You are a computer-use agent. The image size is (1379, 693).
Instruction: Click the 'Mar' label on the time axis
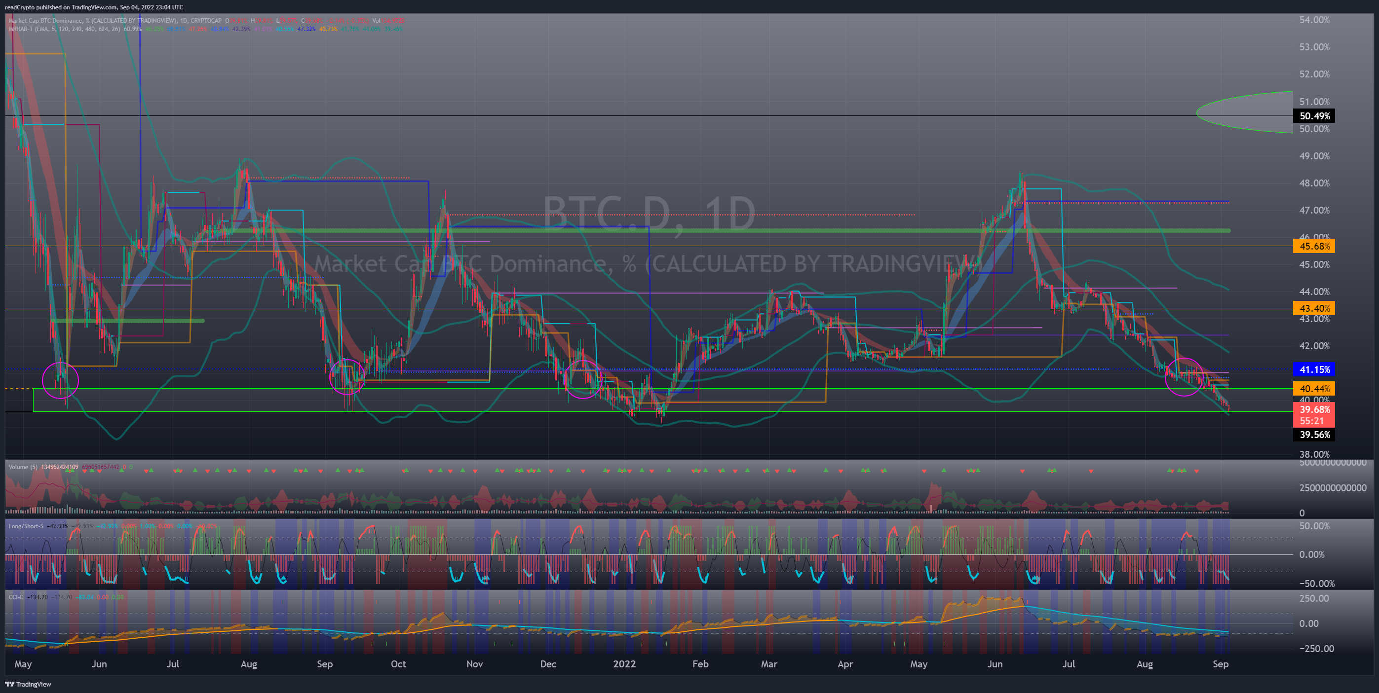pos(769,664)
